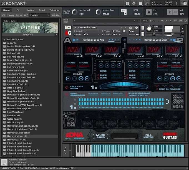Click the star favorite icon for layer A
The width and height of the screenshot is (189, 170).
[x=77, y=40]
